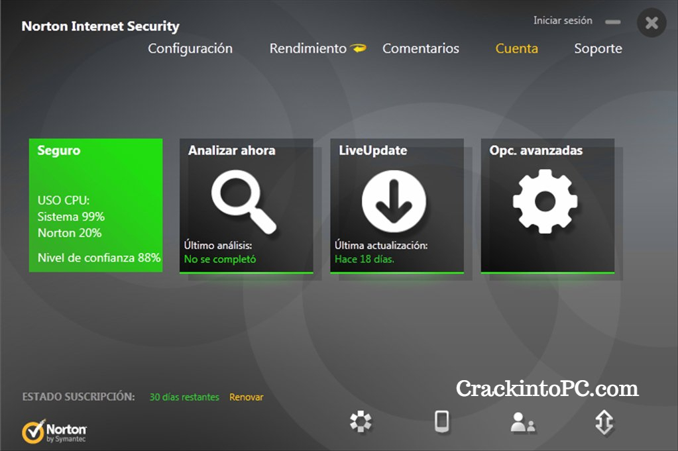Click the Renovar link
Viewport: 678px width, 451px height.
pyautogui.click(x=246, y=397)
